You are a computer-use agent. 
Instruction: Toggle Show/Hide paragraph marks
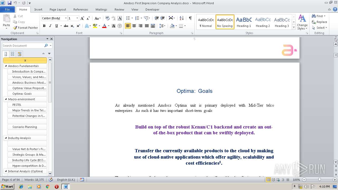click(190, 18)
